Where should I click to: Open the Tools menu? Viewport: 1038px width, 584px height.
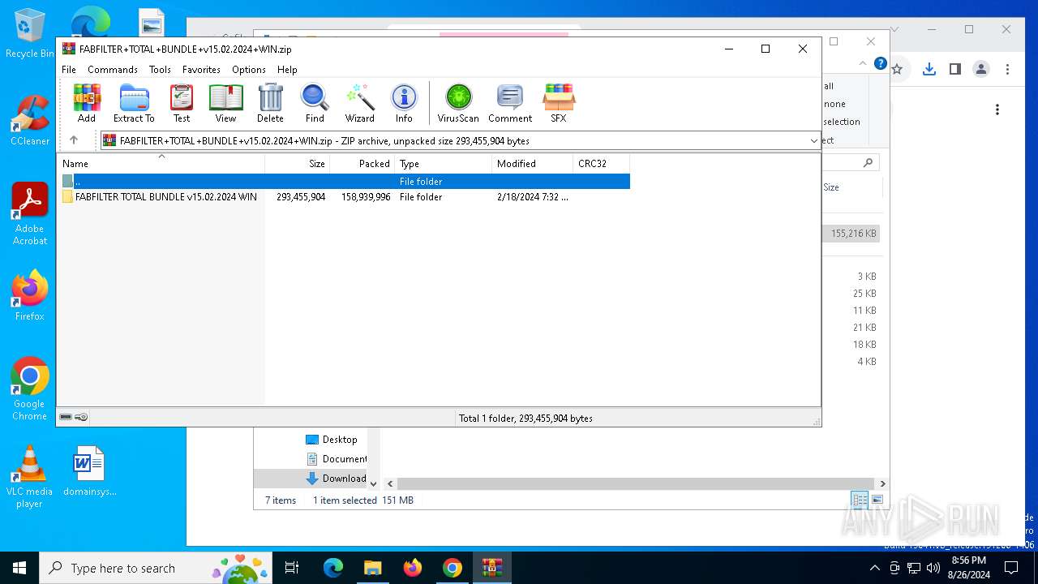160,70
